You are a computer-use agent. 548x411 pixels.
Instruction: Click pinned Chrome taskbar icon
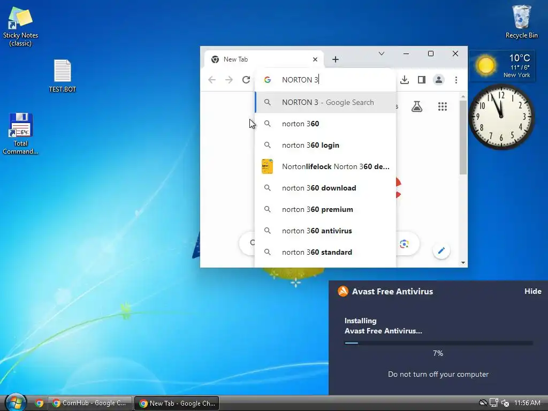(39, 403)
